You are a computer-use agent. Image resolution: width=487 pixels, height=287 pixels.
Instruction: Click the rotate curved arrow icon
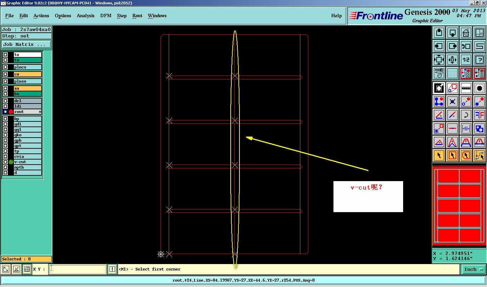(x=466, y=115)
